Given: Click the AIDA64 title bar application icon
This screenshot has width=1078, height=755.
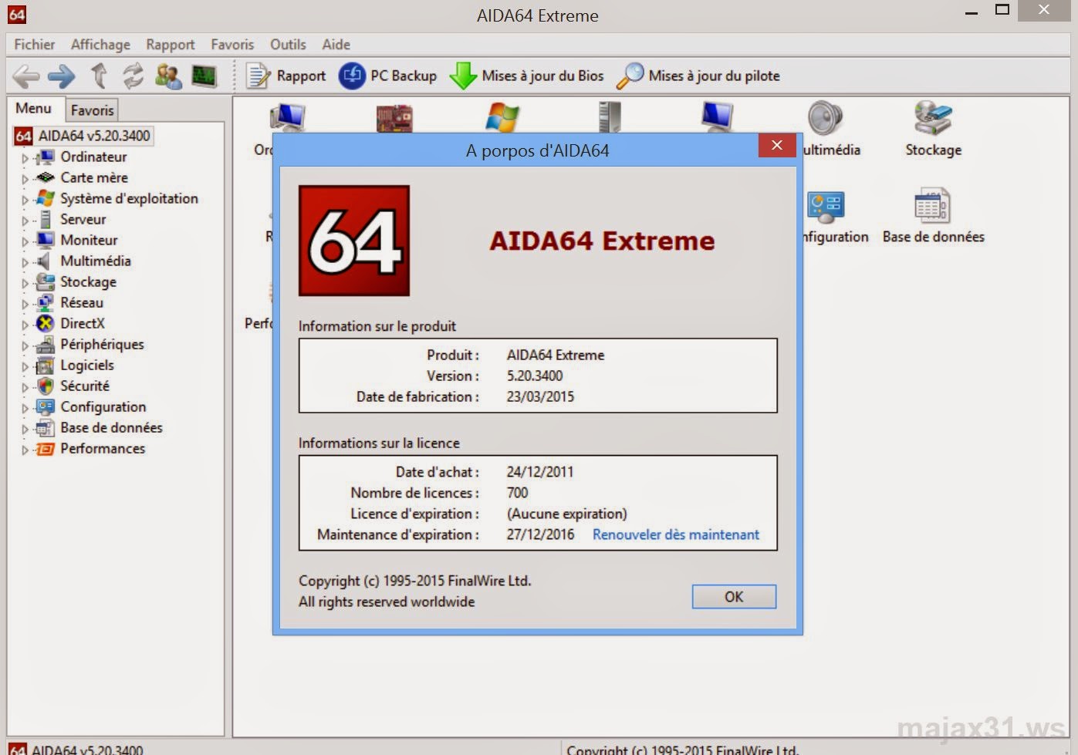Looking at the screenshot, I should (x=16, y=15).
